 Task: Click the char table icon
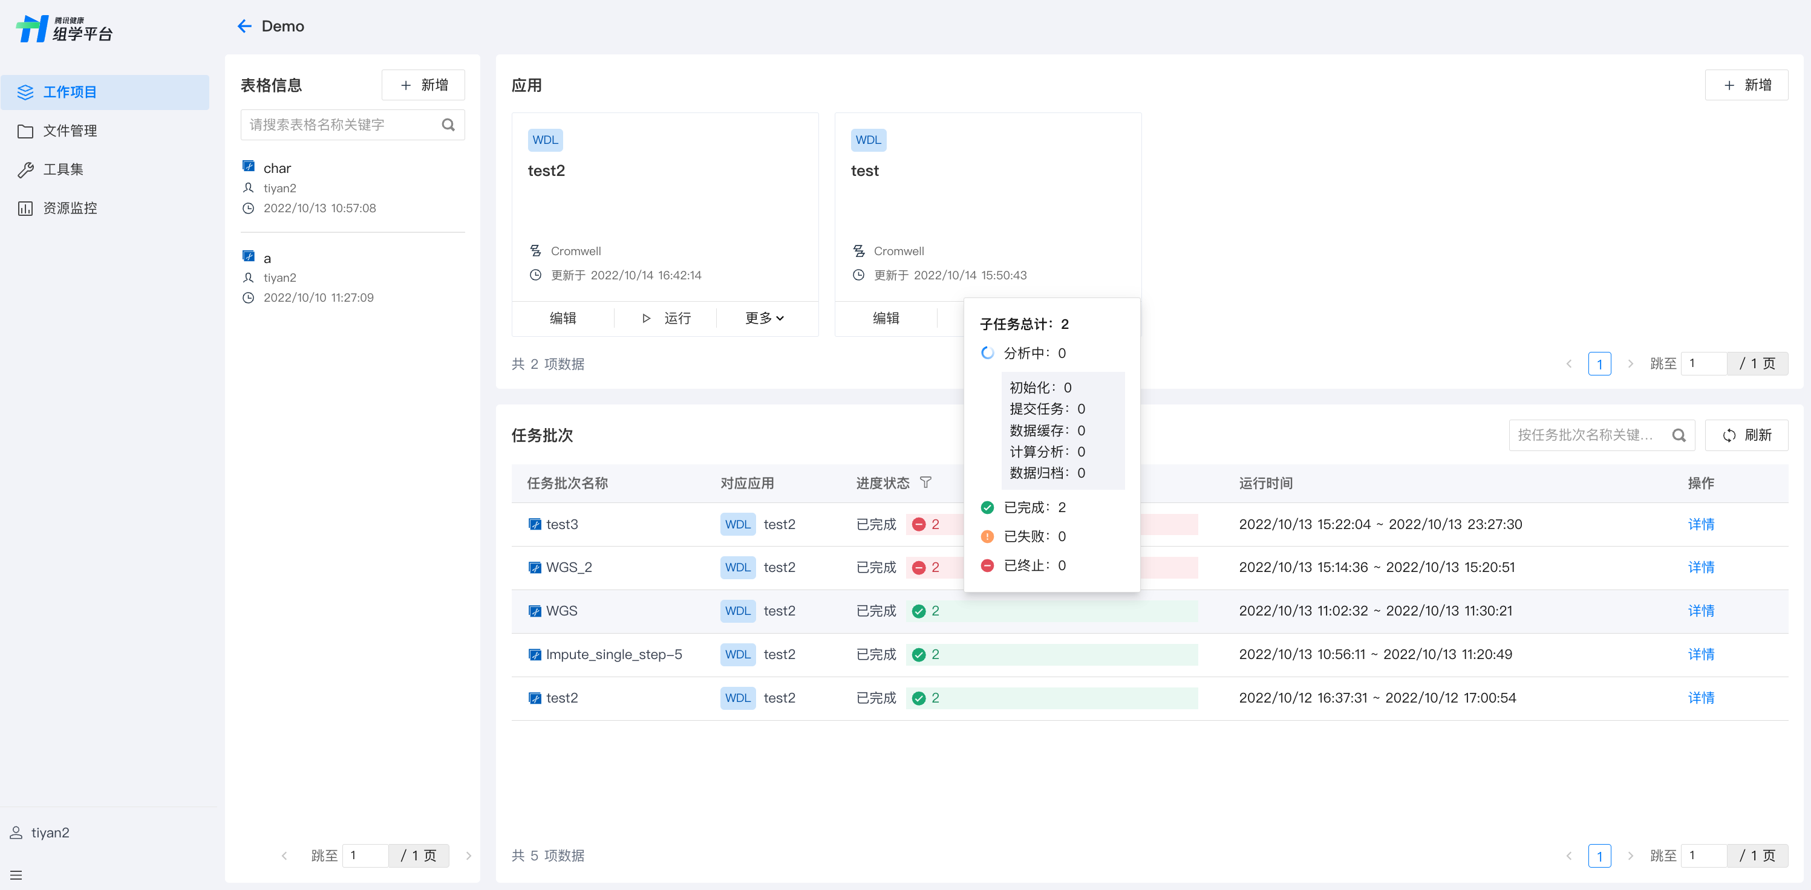[x=248, y=167]
